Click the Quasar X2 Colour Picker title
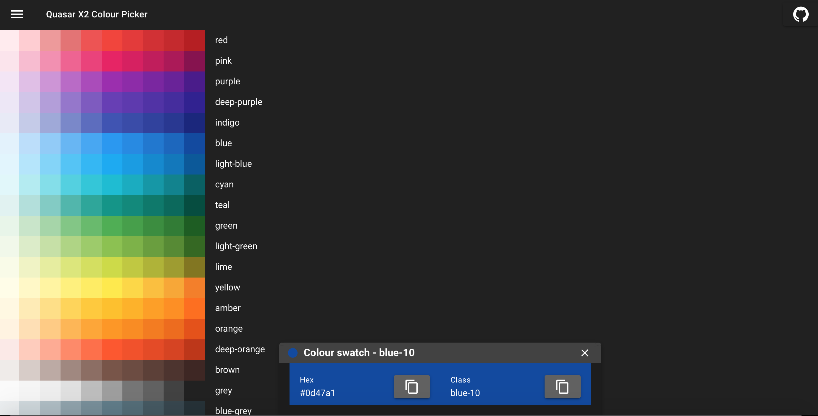This screenshot has width=818, height=416. [x=97, y=14]
